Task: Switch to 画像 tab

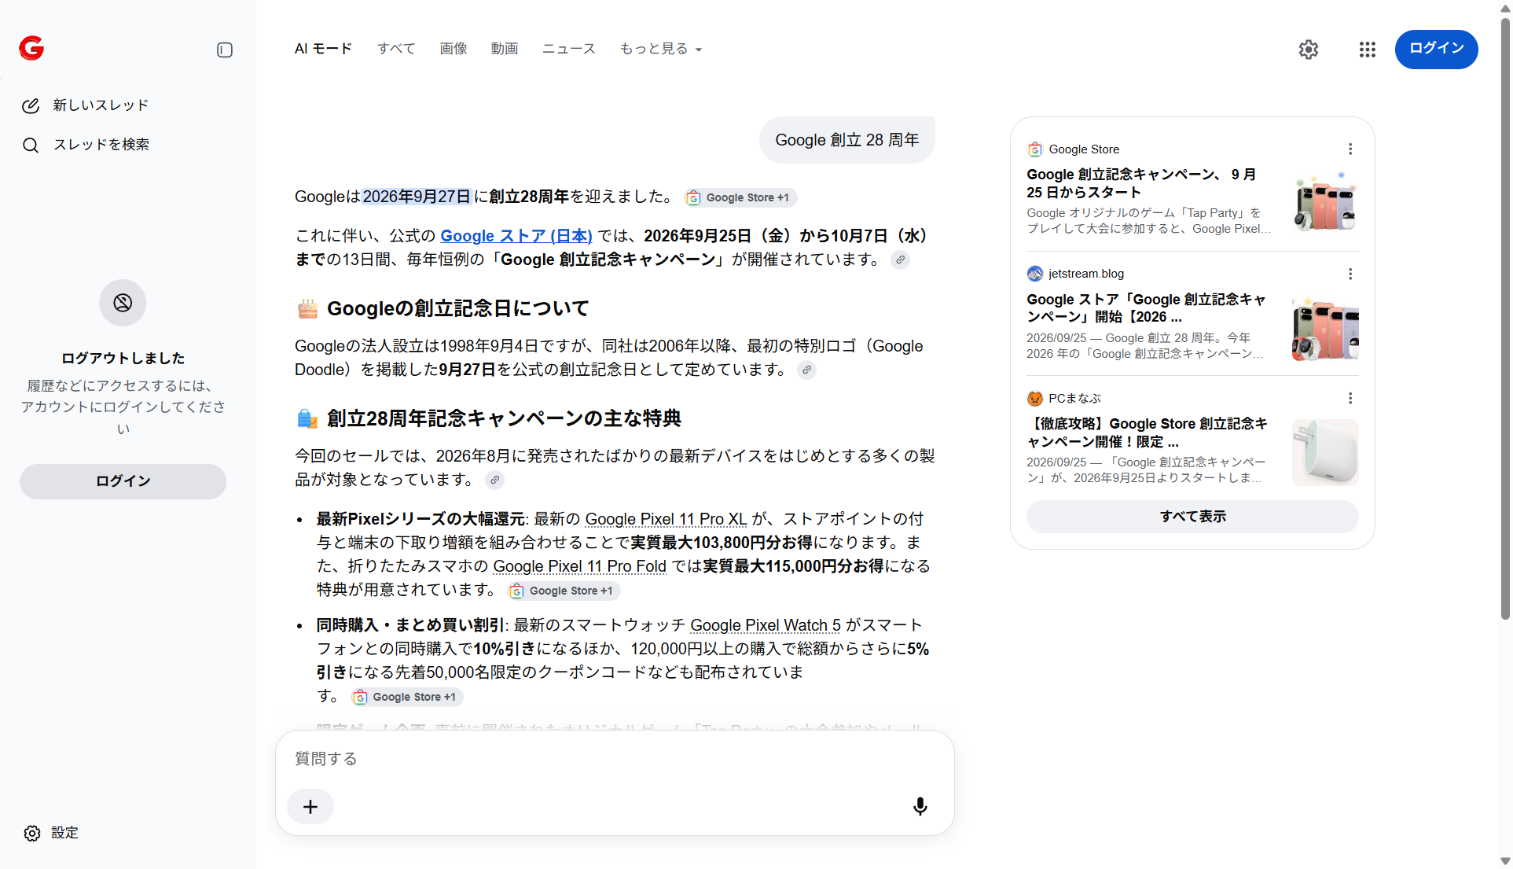Action: pyautogui.click(x=454, y=49)
